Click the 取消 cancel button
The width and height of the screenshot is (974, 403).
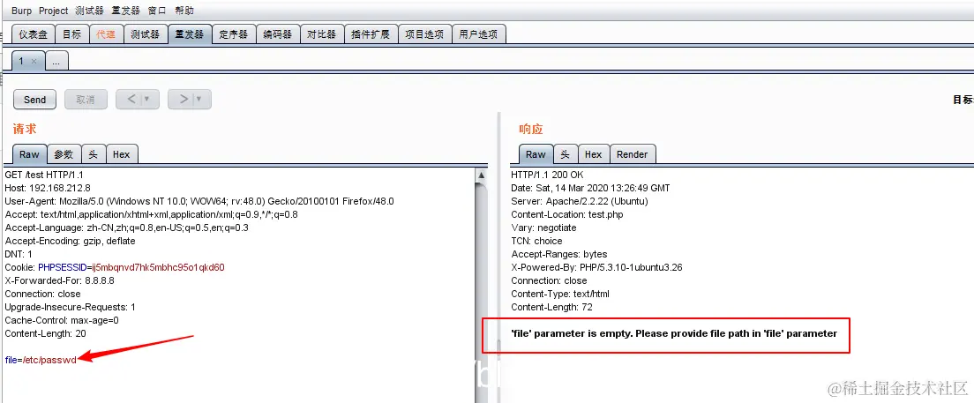(x=86, y=100)
